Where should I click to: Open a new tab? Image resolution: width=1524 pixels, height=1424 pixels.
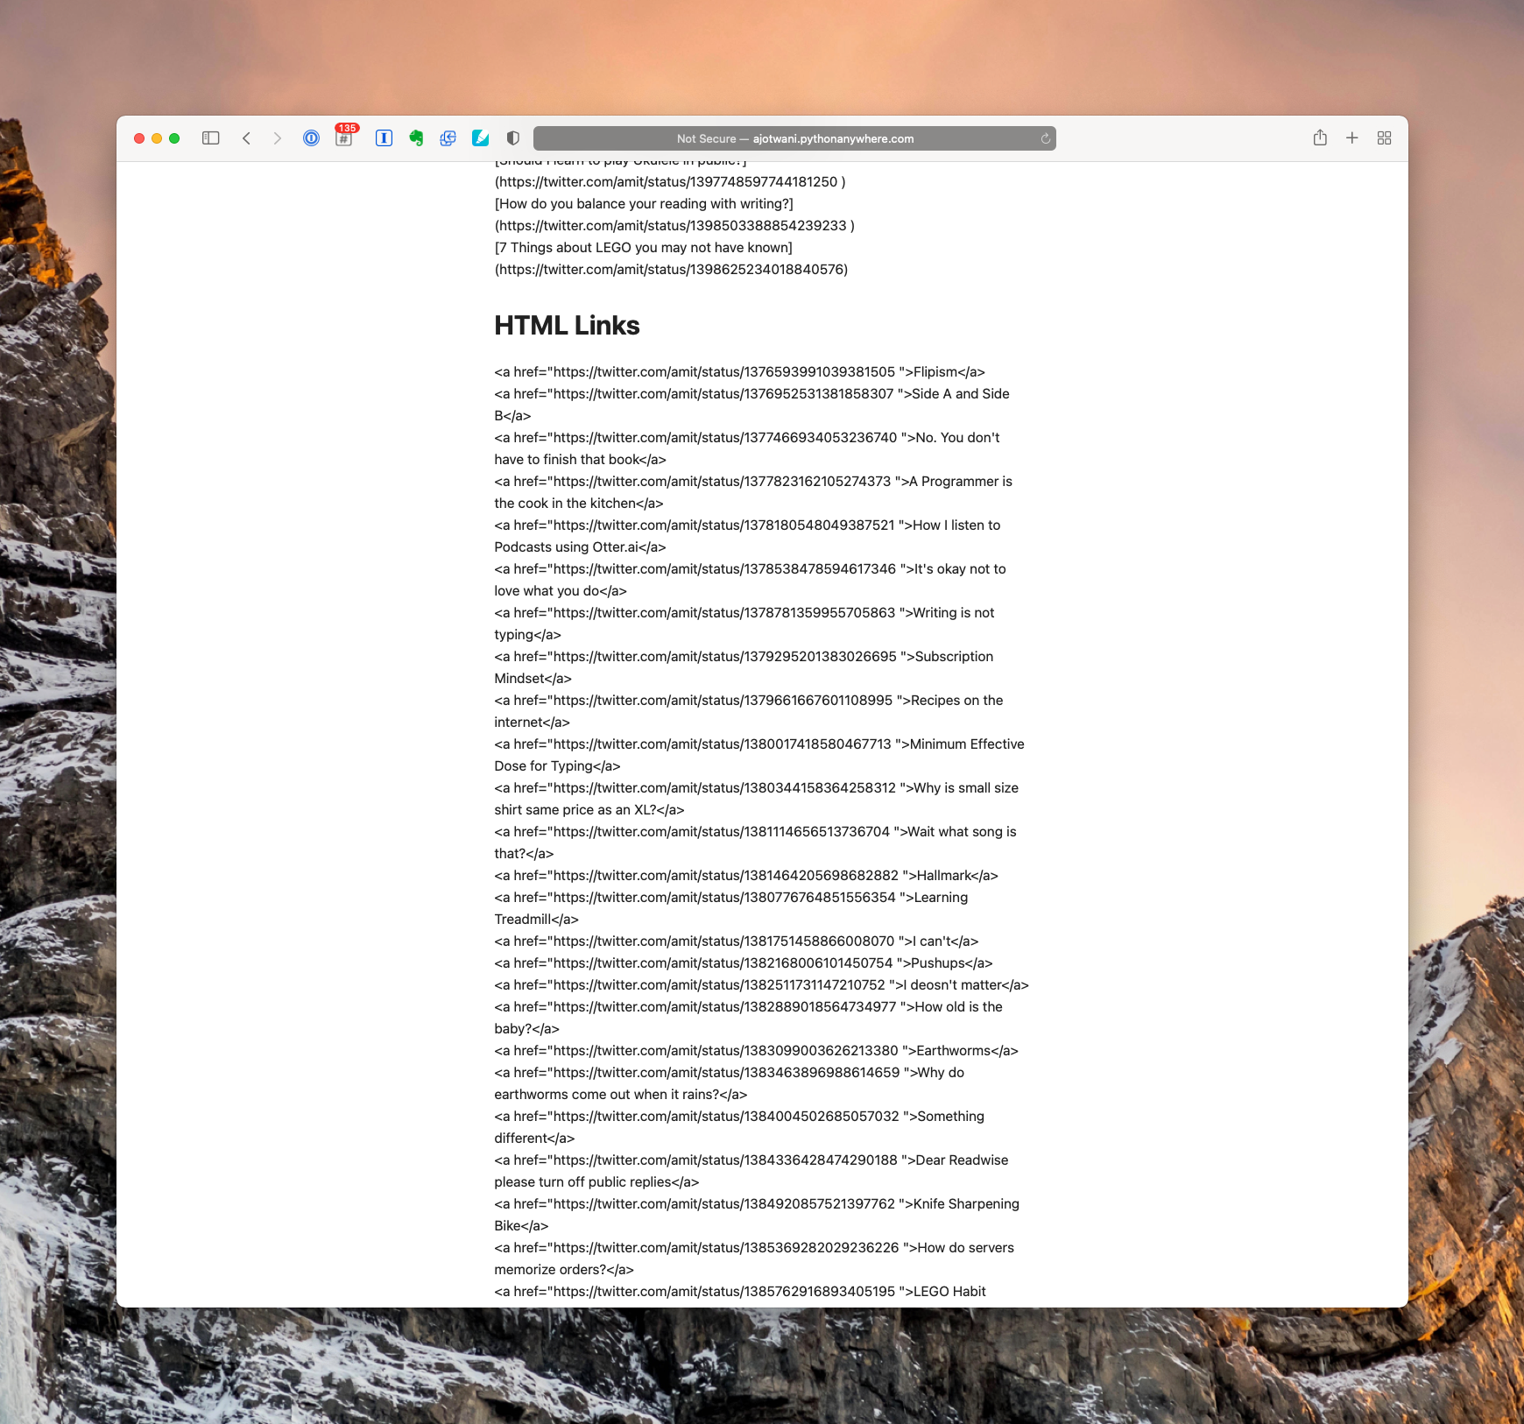coord(1352,138)
